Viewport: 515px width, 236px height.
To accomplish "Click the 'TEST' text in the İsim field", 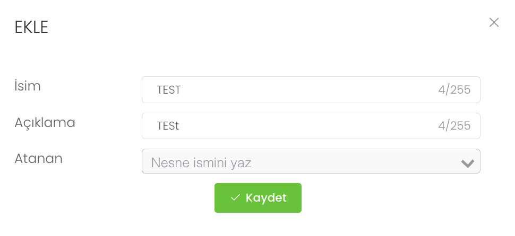I will point(169,90).
